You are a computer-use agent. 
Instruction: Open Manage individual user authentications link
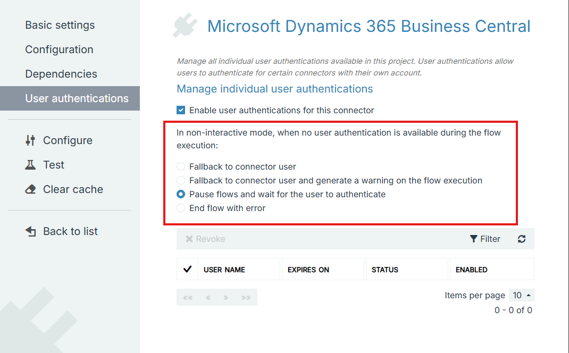(275, 89)
